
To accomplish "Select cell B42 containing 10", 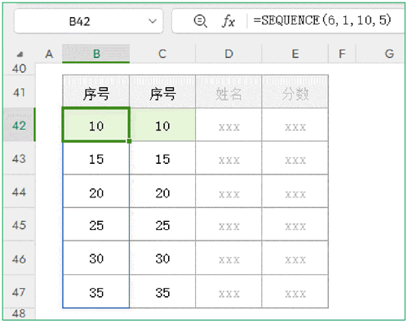I will pyautogui.click(x=96, y=125).
